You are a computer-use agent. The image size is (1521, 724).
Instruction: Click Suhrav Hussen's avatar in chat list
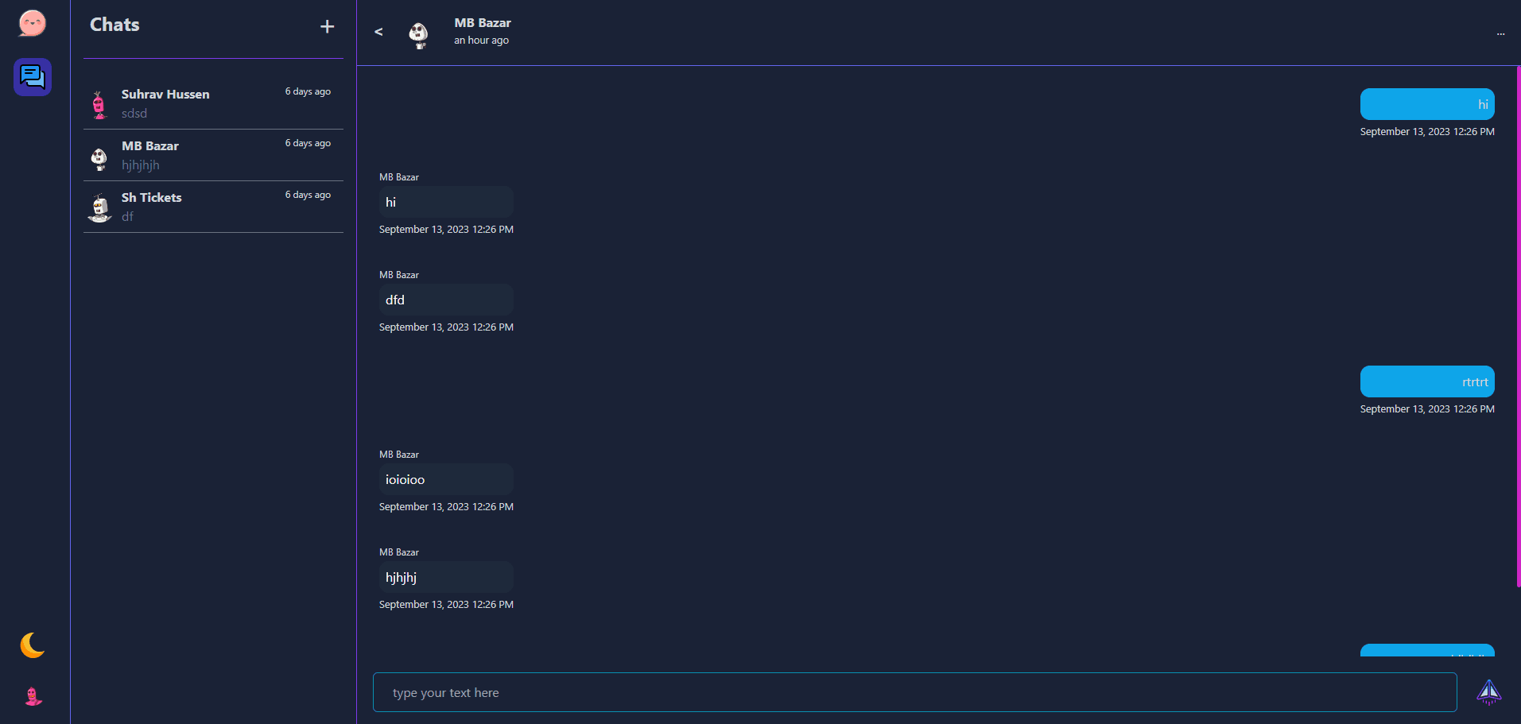pyautogui.click(x=99, y=104)
